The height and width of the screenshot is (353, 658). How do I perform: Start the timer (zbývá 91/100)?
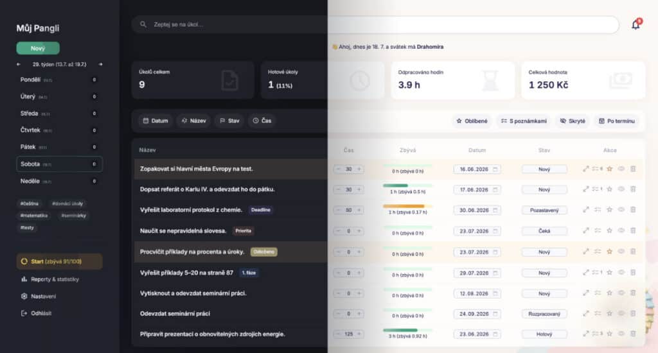pos(59,262)
